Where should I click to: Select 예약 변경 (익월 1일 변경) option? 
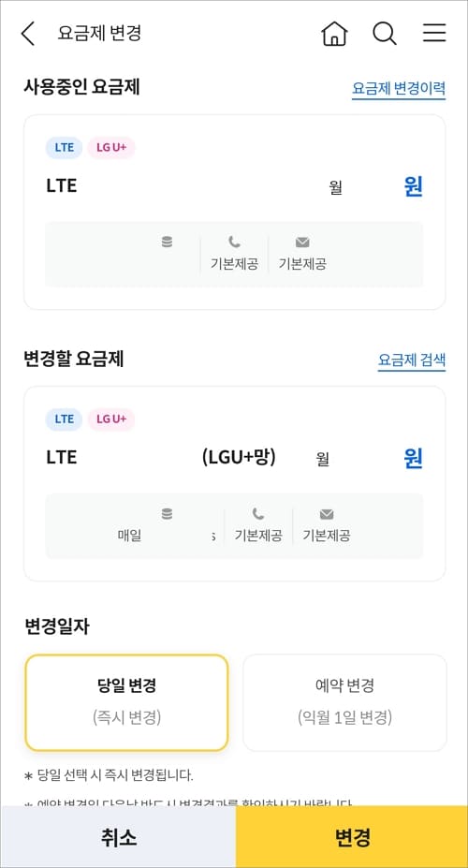344,702
